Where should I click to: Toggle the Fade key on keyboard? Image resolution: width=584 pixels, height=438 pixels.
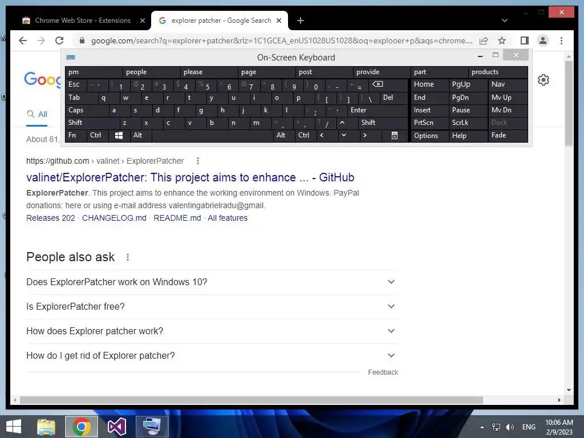click(508, 136)
